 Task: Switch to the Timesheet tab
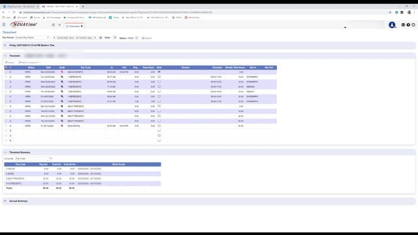click(x=73, y=26)
